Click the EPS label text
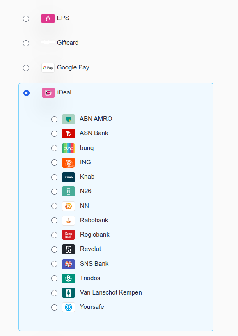 click(x=63, y=18)
